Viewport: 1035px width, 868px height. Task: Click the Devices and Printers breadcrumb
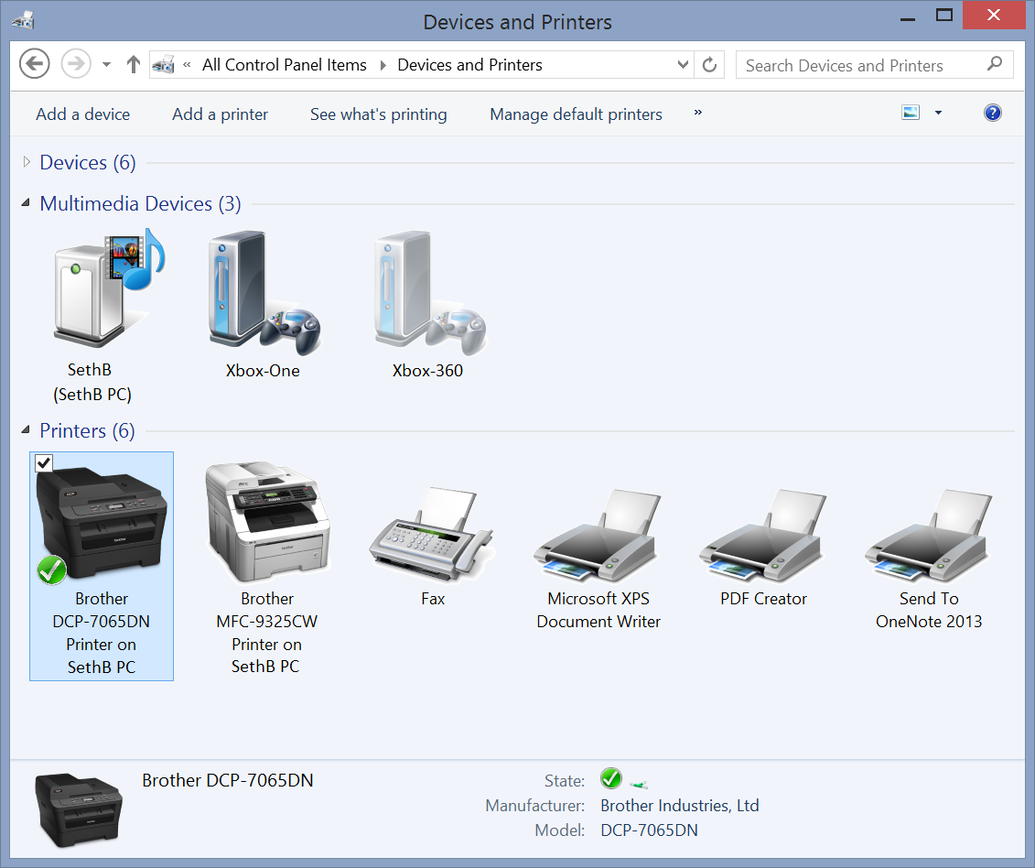469,65
